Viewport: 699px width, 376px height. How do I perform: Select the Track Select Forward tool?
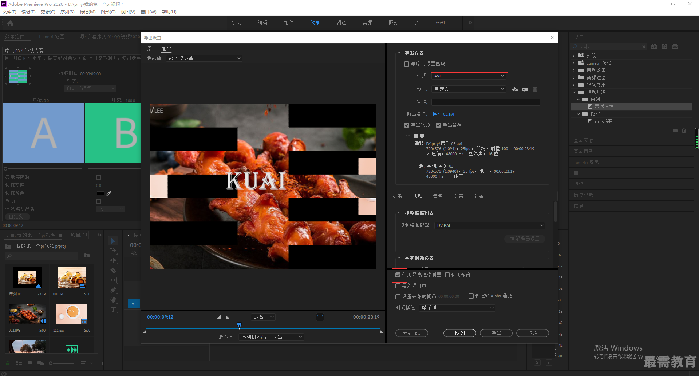tap(113, 251)
